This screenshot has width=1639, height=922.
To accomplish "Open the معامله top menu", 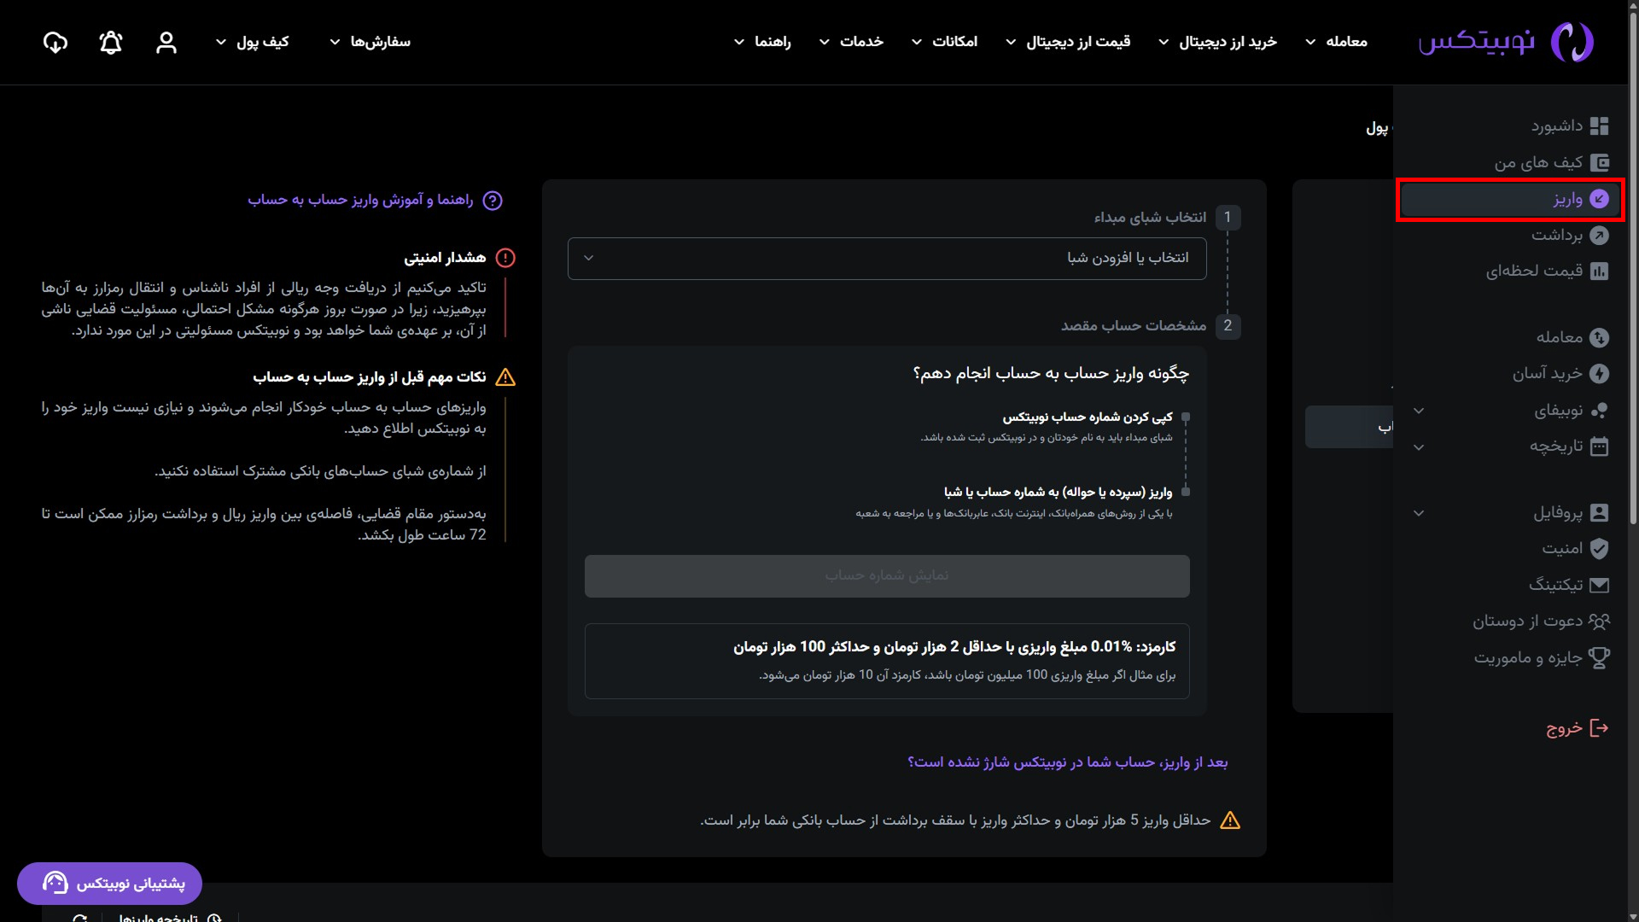I will (1336, 42).
